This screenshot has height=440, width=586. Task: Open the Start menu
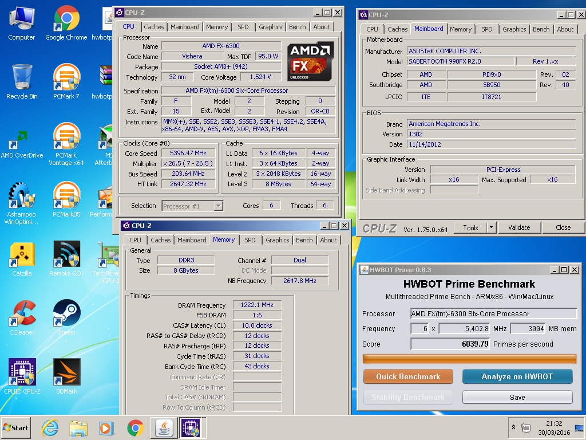[x=15, y=427]
